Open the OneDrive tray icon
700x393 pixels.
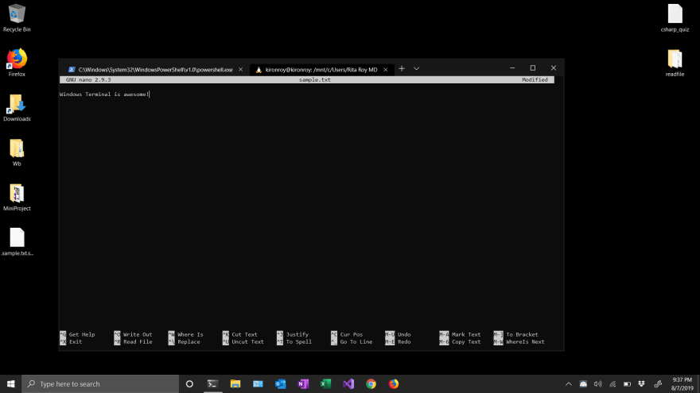tap(583, 383)
